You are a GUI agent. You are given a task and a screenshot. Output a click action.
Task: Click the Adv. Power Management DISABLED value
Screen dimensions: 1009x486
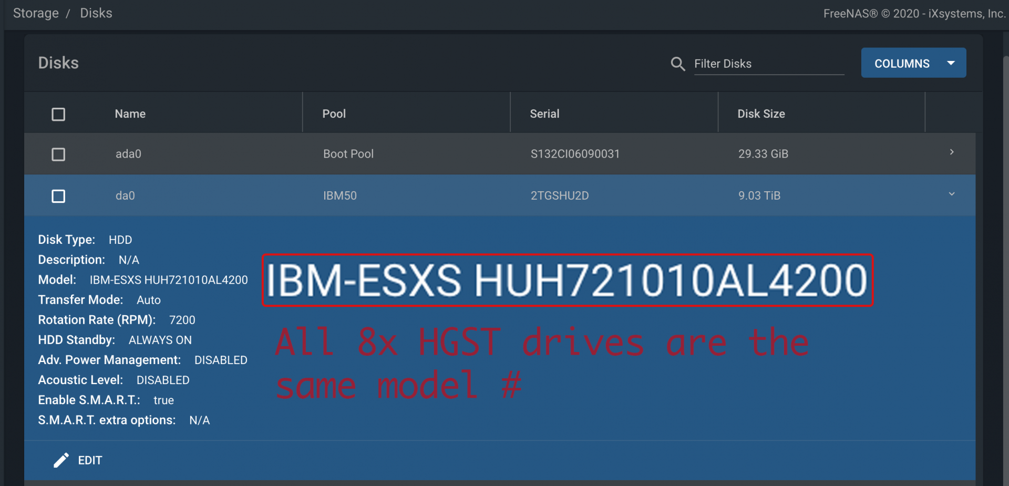point(221,360)
